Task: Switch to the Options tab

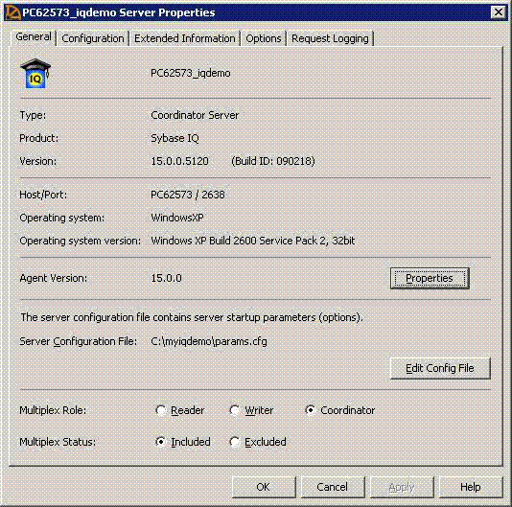Action: (263, 38)
